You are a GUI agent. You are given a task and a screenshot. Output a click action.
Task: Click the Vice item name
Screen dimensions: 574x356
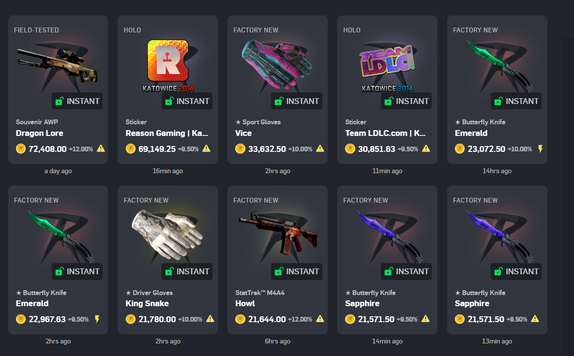(x=243, y=133)
